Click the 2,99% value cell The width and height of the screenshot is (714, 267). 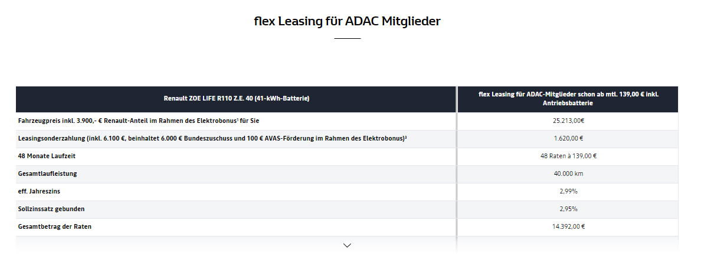coord(568,192)
